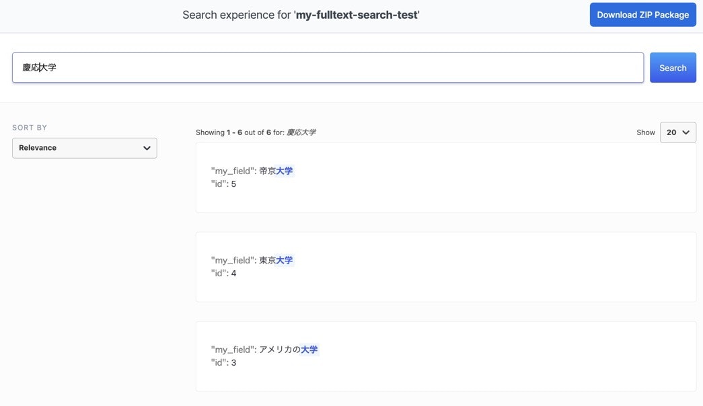
Task: Click the 'my-fulltext-search-test' engine name in the header
Action: (x=357, y=15)
